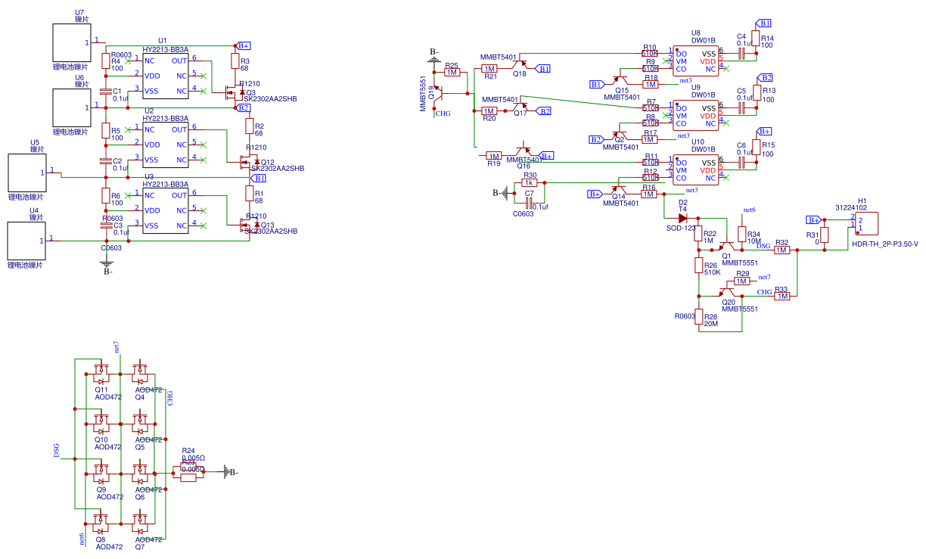Image resolution: width=926 pixels, height=559 pixels.
Task: Click the B+ net flag beside H1
Action: tap(813, 220)
